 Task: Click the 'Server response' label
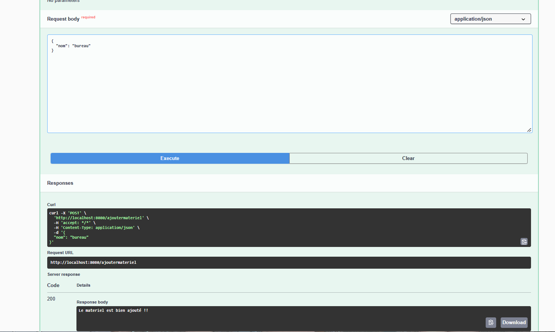64,274
